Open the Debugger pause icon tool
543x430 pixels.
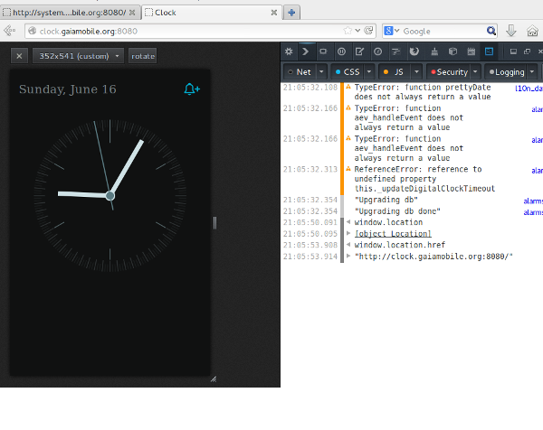click(343, 52)
